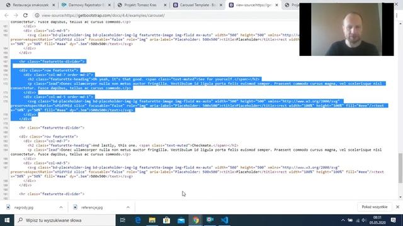
Task: Switch to the Restauracja smakoszek tab
Action: [x=31, y=5]
